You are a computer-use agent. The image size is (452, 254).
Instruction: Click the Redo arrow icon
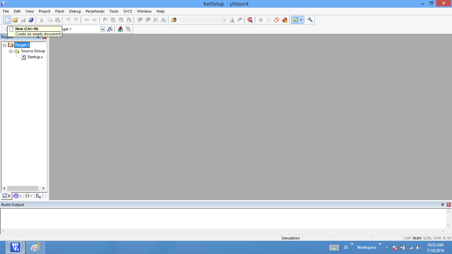click(x=76, y=20)
